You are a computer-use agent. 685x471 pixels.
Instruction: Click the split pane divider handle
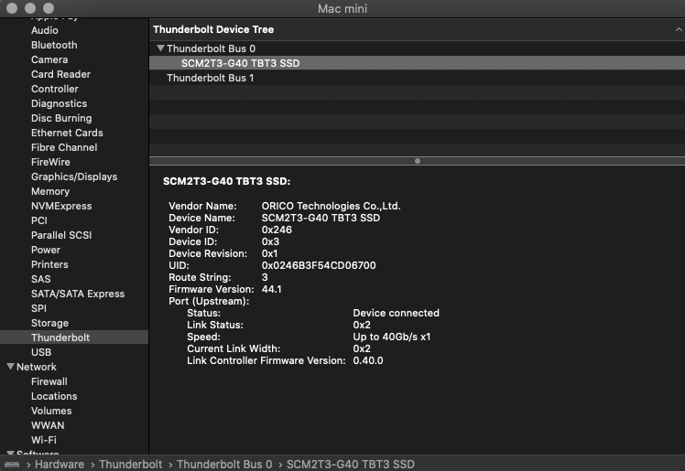418,161
